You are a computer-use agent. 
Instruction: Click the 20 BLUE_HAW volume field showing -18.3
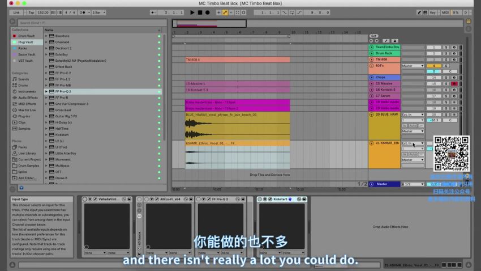(x=434, y=120)
